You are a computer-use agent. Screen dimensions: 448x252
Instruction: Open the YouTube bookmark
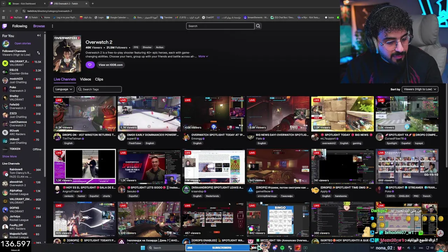[x=16, y=17]
